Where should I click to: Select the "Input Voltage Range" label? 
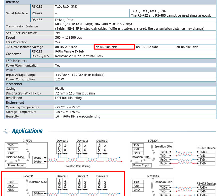click(x=21, y=75)
